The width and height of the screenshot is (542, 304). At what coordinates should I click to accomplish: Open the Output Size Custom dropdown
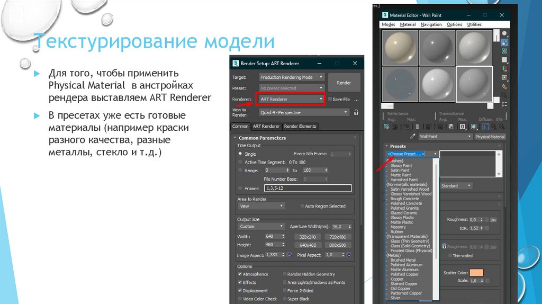point(261,226)
